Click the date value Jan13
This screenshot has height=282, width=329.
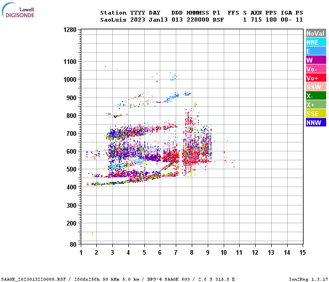coord(158,20)
